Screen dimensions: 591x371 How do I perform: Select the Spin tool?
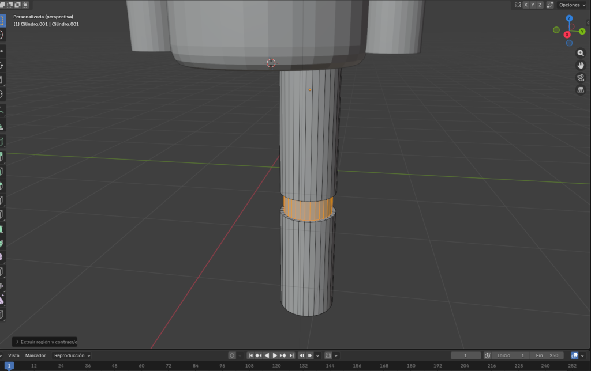pyautogui.click(x=2, y=244)
